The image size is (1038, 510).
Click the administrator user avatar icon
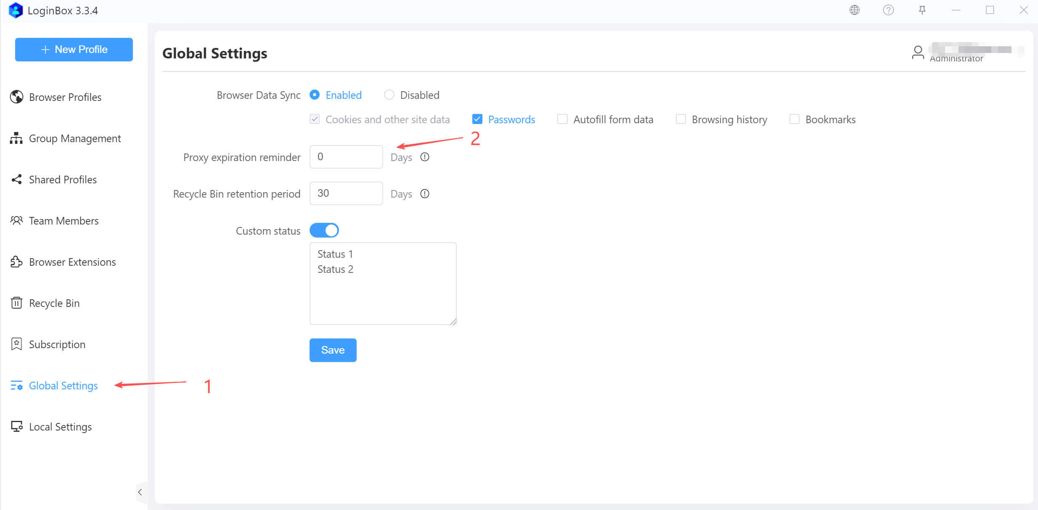[x=918, y=53]
